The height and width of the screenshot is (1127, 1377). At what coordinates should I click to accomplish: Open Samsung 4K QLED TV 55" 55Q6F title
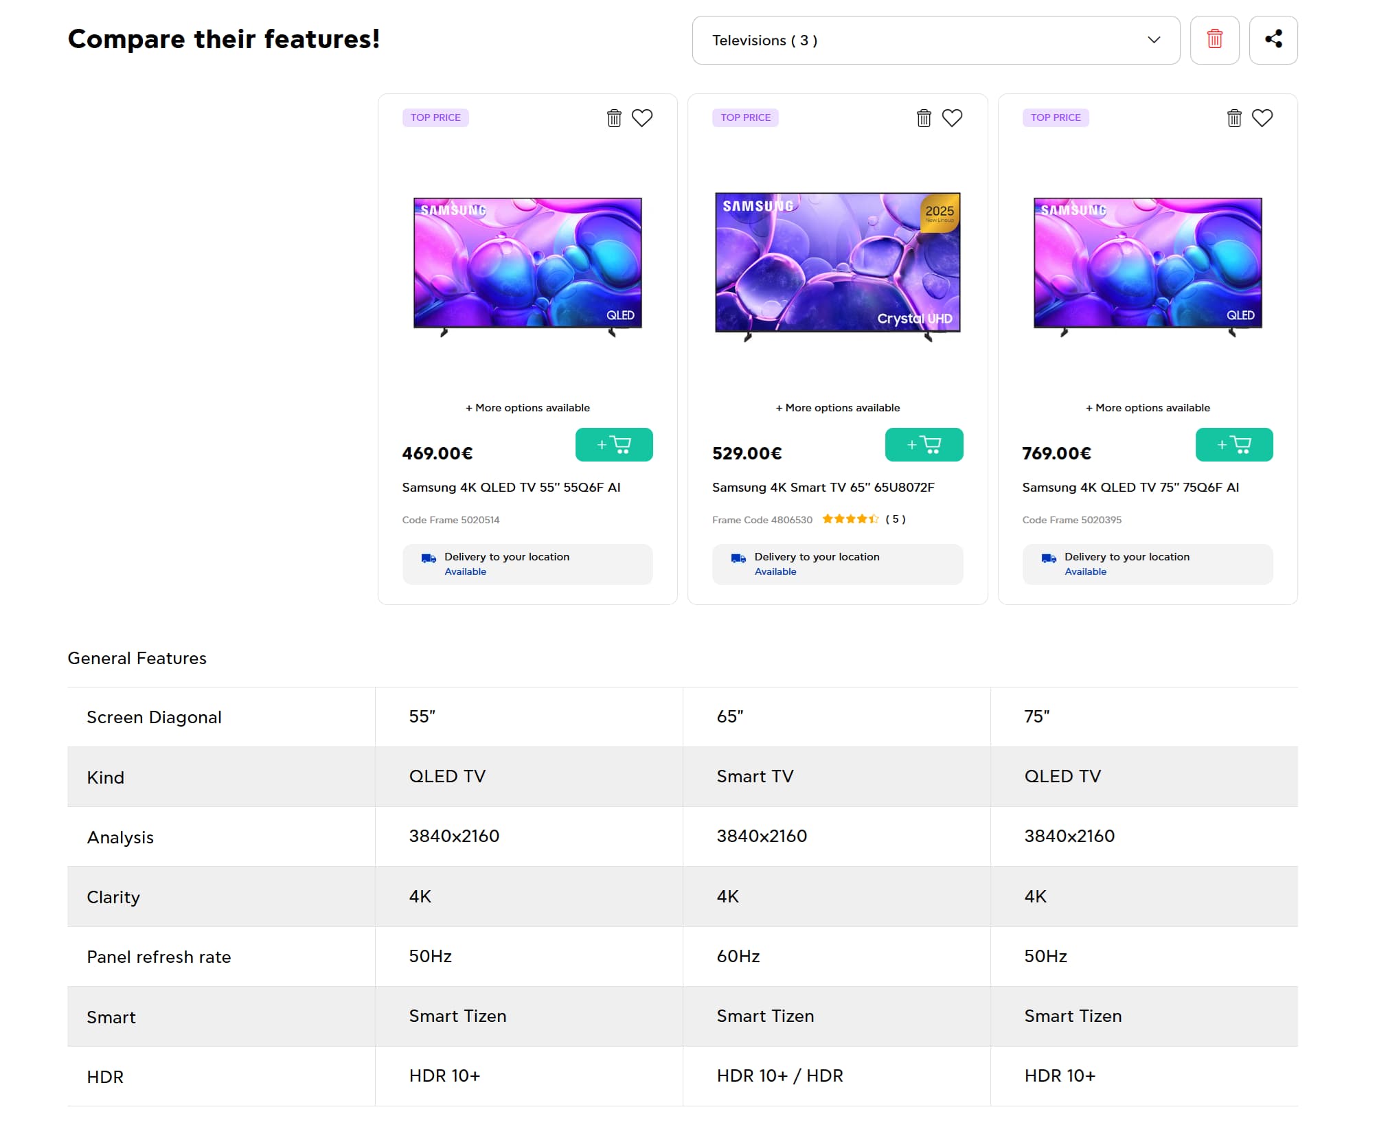[510, 487]
